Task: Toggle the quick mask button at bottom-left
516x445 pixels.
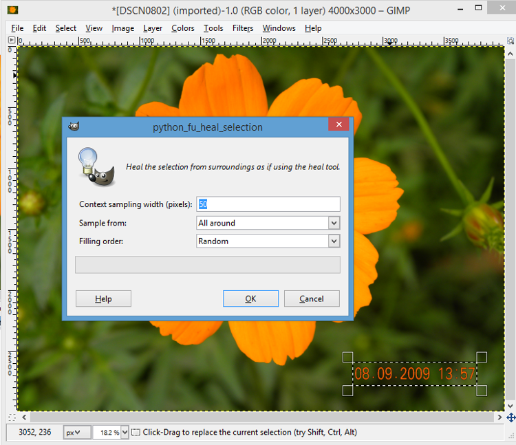Action: click(x=12, y=417)
